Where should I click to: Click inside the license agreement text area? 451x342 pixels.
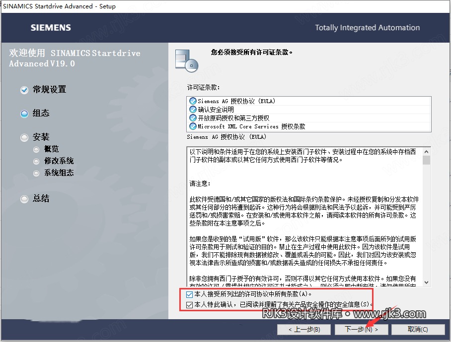point(305,217)
